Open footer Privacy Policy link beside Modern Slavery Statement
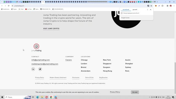 (x=40, y=78)
